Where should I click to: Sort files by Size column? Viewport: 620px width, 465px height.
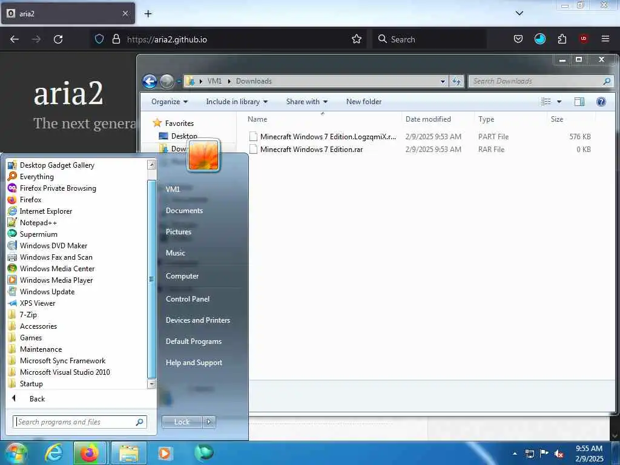[x=557, y=119]
